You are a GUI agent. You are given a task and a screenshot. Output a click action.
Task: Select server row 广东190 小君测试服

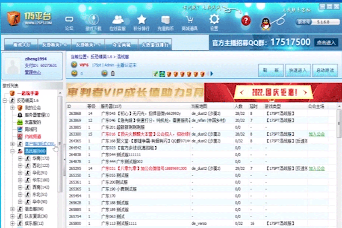pos(202,189)
